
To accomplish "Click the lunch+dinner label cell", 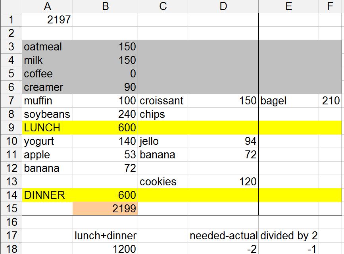I will [106, 235].
